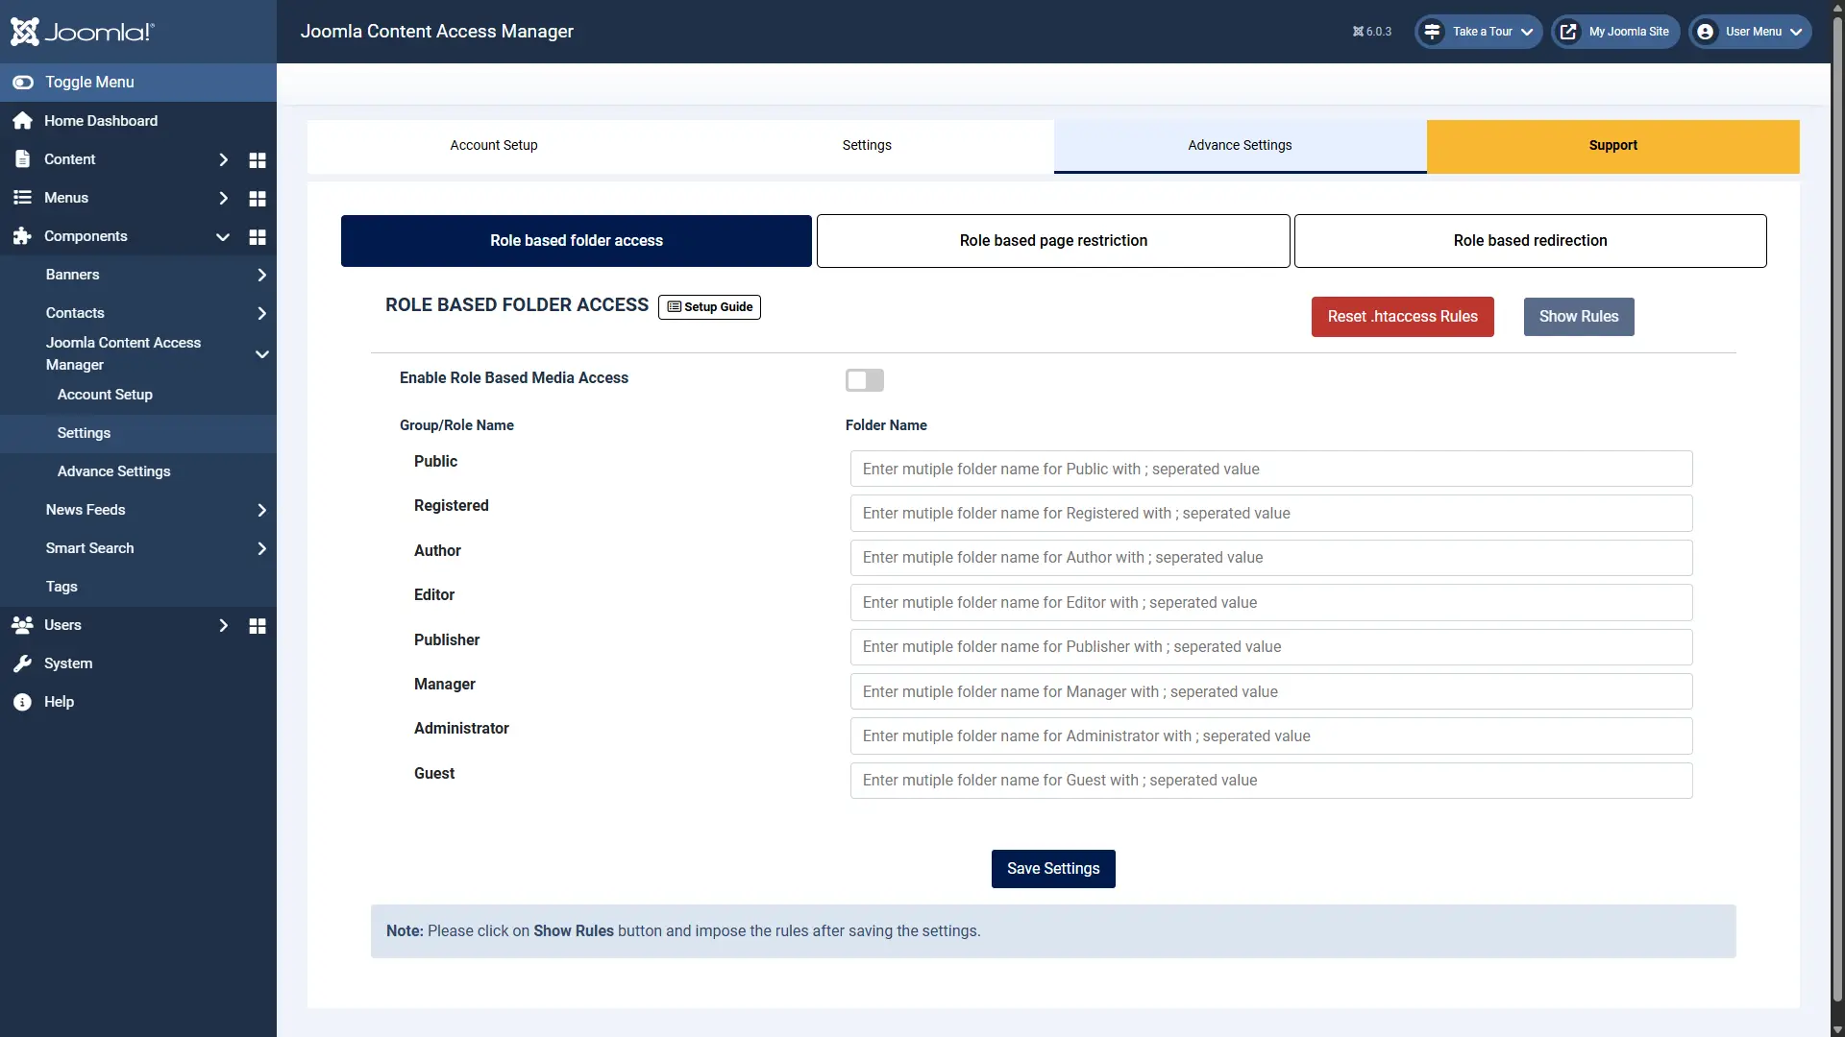Focus the Editor folder name field
Viewport: 1845px width, 1037px height.
point(1271,603)
